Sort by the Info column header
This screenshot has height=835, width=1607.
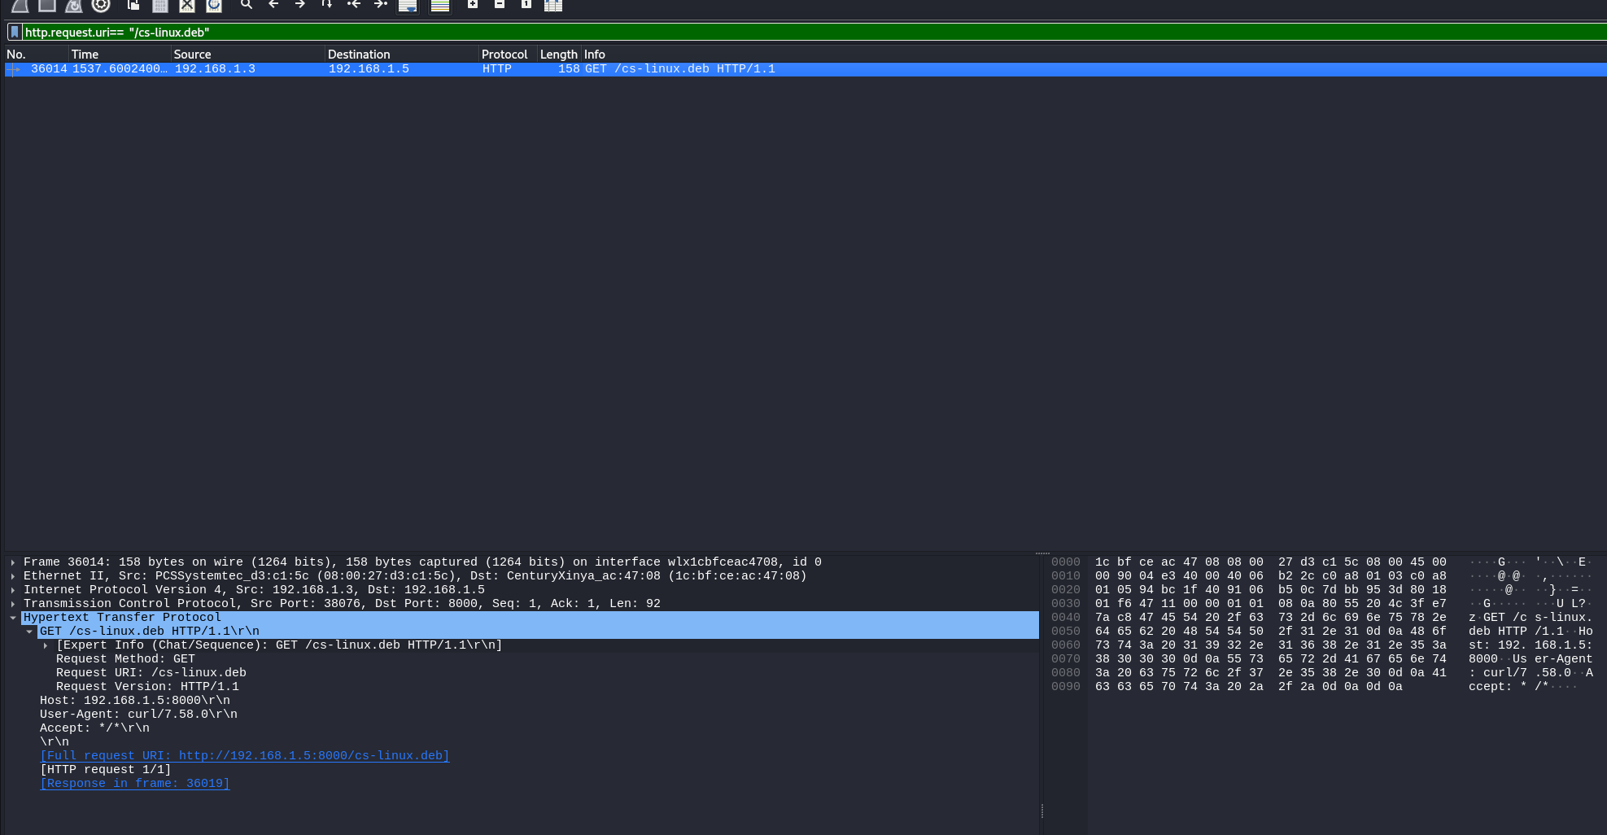click(1094, 54)
